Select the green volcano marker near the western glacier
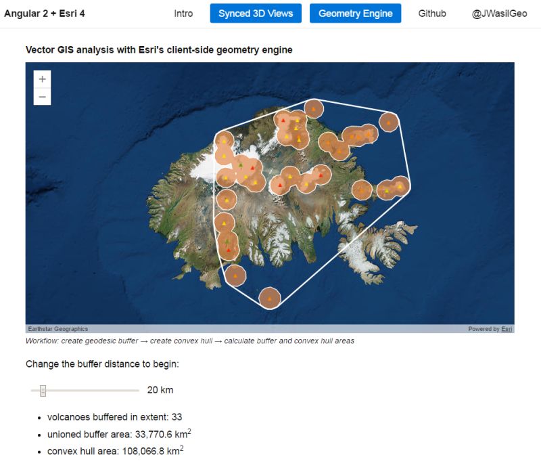 241,164
